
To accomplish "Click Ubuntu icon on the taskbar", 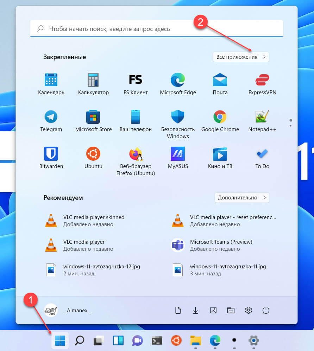I will coord(176,340).
